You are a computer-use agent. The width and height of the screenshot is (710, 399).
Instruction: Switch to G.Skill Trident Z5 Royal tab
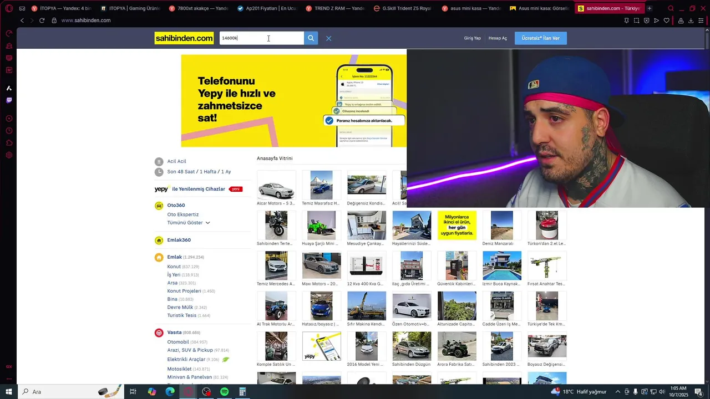point(403,8)
